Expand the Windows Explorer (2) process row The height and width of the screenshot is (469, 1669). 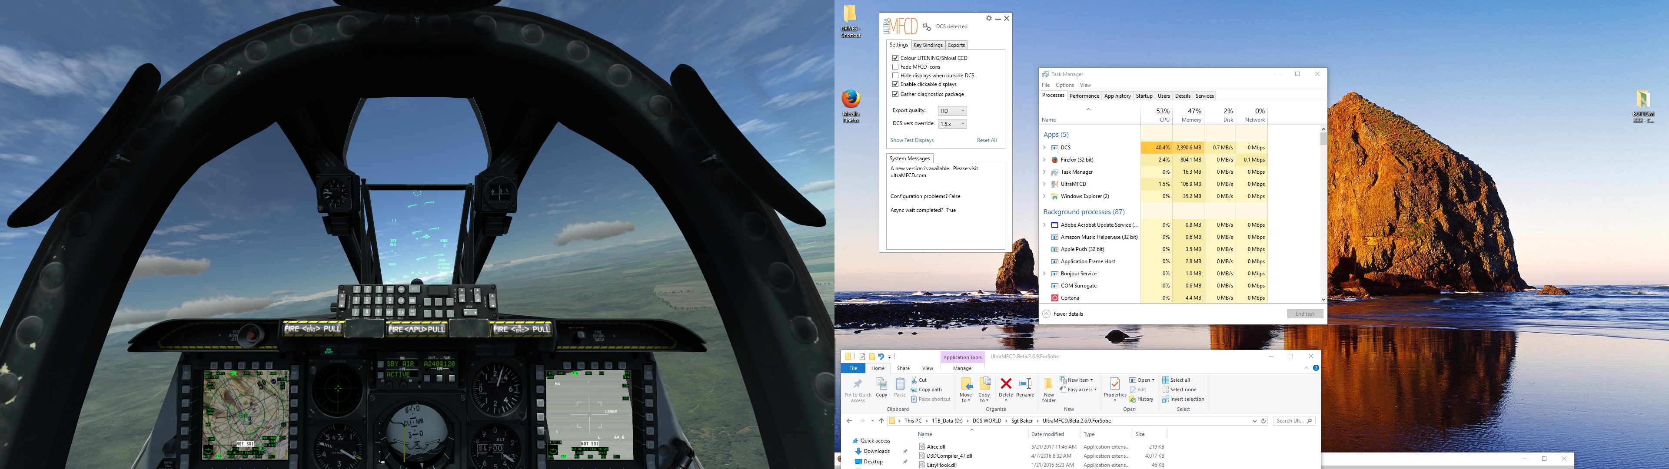(1044, 196)
